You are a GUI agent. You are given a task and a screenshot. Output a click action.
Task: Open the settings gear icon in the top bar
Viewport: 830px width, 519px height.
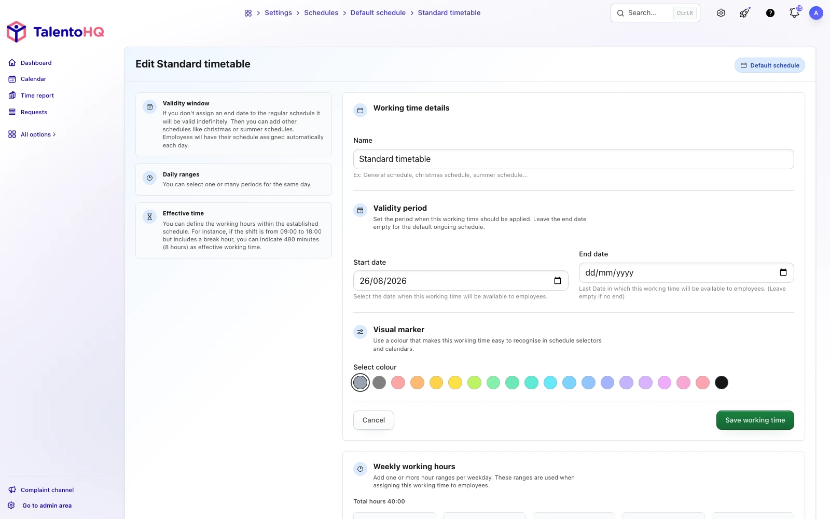click(721, 13)
